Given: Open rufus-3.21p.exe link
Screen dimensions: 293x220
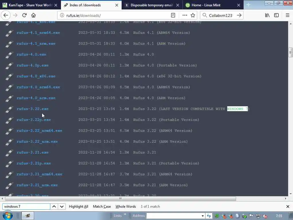Looking at the screenshot, I should click(x=34, y=163).
